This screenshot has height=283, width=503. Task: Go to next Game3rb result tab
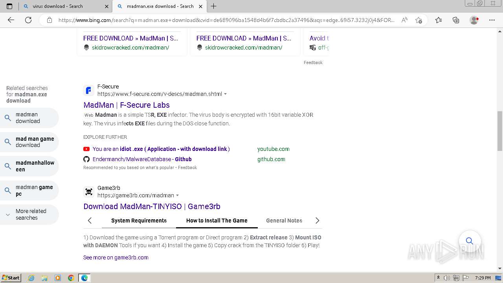317,221
